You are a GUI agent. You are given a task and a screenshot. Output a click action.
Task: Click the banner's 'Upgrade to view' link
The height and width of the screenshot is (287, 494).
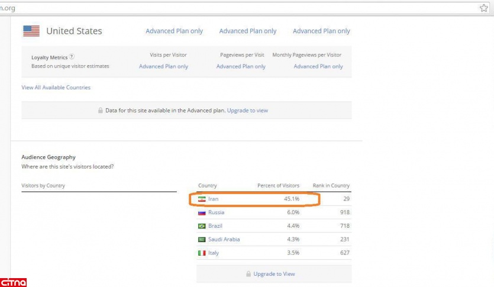tap(247, 111)
